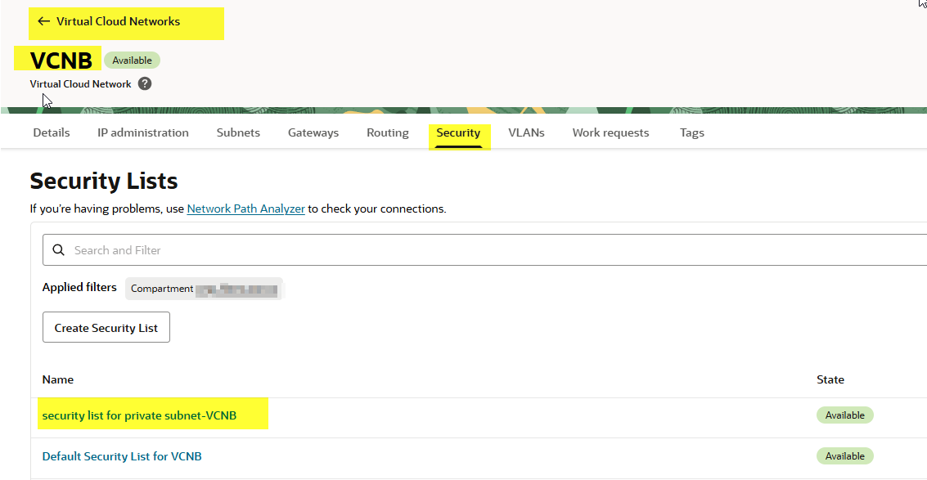Image resolution: width=927 pixels, height=480 pixels.
Task: Click the Name column header
Action: 58,379
